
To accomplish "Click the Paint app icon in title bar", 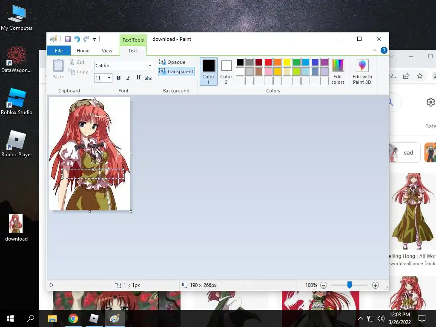I will [53, 39].
